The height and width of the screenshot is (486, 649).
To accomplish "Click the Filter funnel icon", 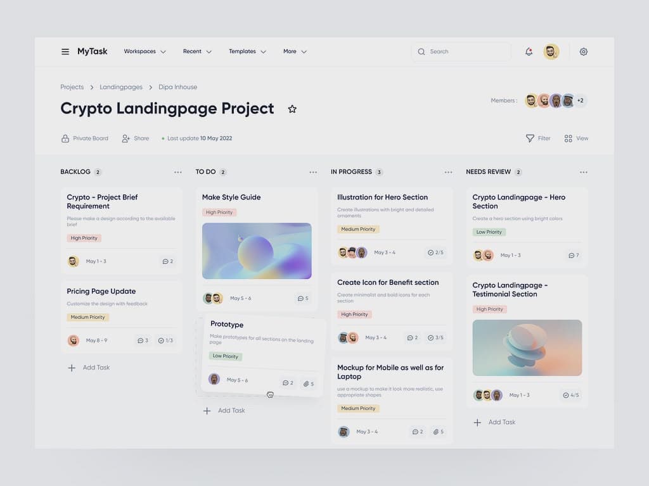I will [530, 138].
